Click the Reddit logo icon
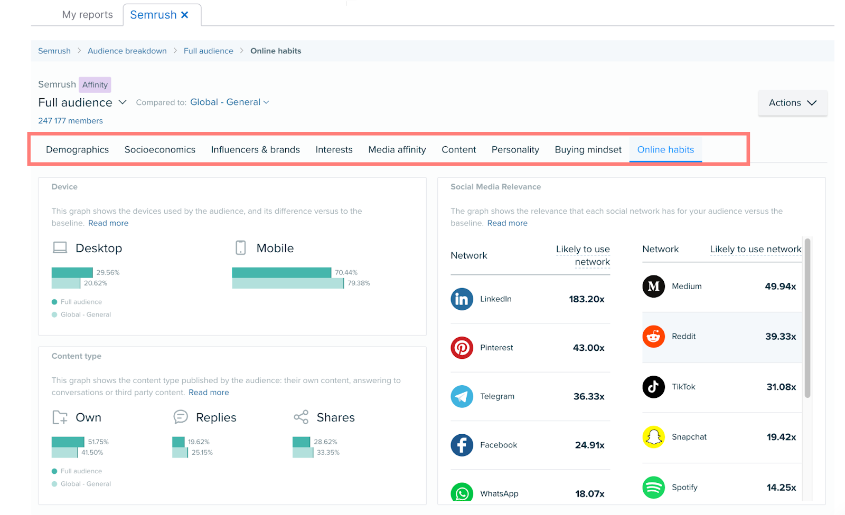Image resolution: width=845 pixels, height=515 pixels. pyautogui.click(x=653, y=337)
